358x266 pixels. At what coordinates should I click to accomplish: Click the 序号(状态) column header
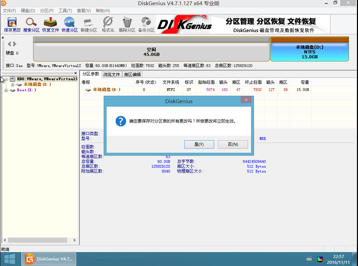(x=146, y=82)
